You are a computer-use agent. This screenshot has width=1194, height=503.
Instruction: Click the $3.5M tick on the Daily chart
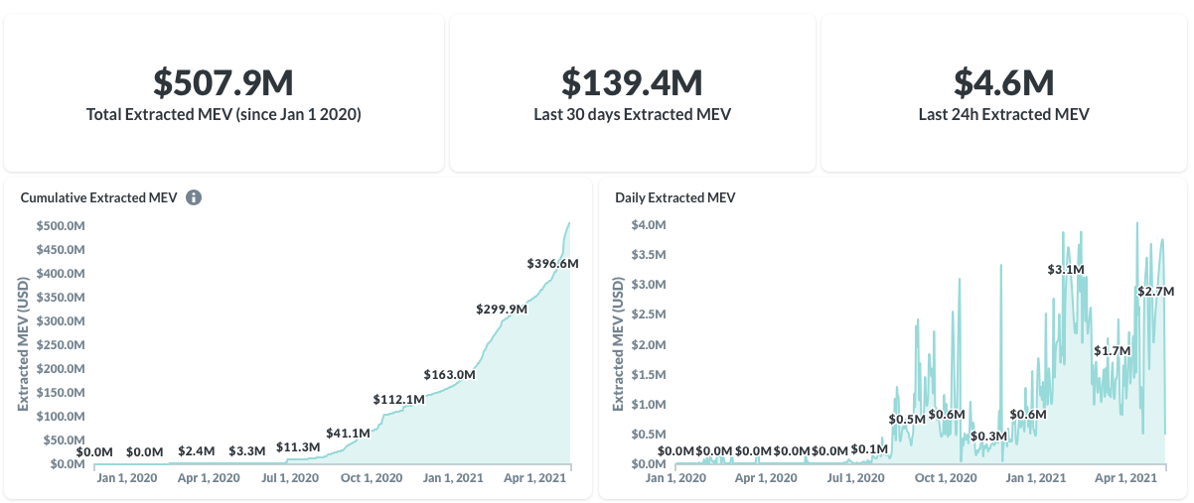pos(651,255)
